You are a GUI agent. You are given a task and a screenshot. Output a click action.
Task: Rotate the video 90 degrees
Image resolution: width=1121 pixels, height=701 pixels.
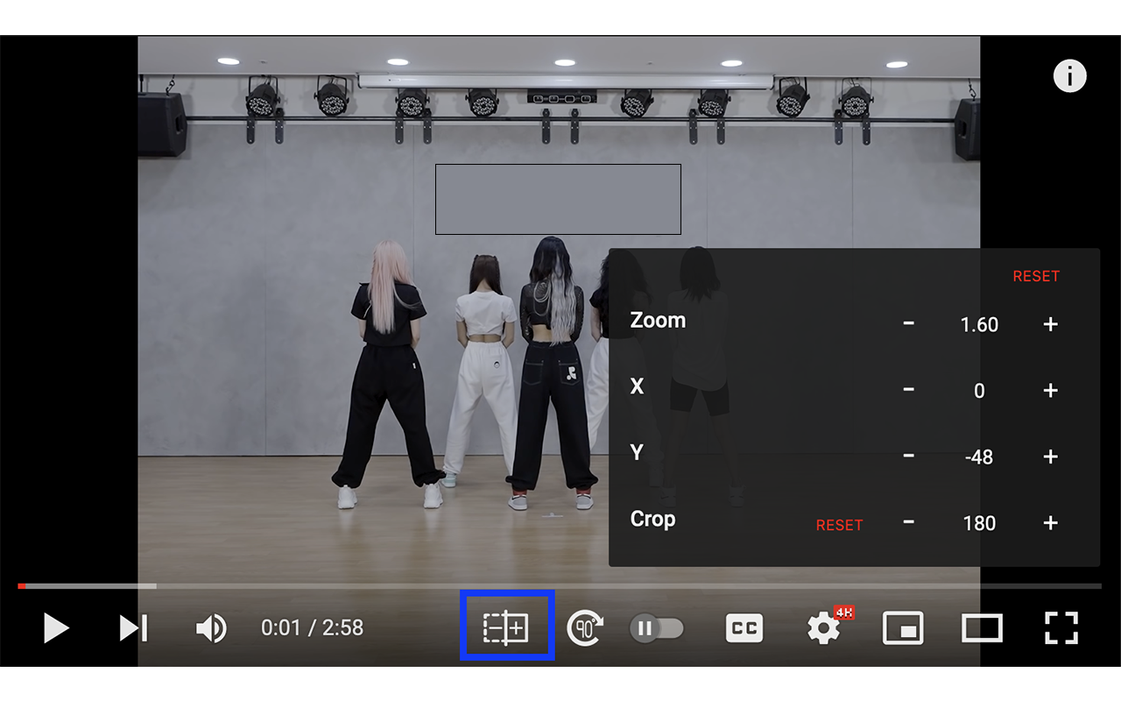584,627
